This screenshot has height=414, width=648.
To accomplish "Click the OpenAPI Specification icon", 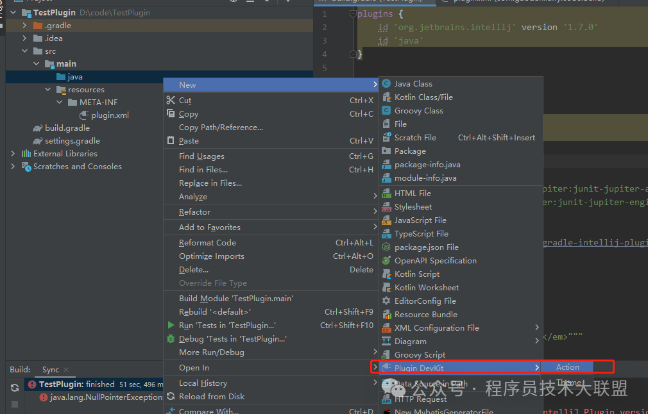I will coord(386,260).
